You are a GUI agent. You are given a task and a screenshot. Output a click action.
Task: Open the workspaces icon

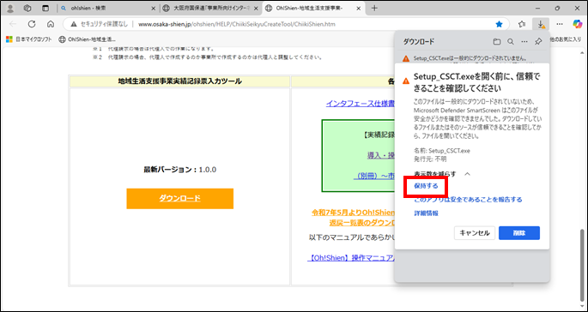tap(27, 9)
